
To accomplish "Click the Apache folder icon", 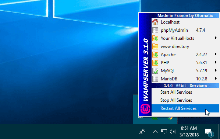I will click(x=155, y=55).
